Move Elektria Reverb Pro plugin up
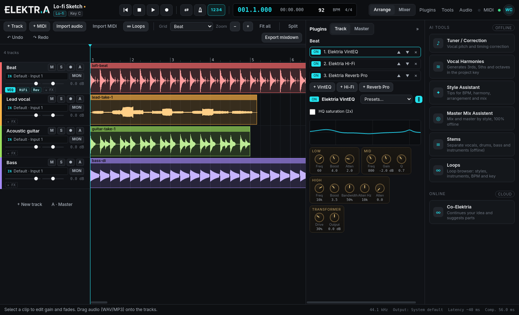The image size is (519, 315). (399, 76)
